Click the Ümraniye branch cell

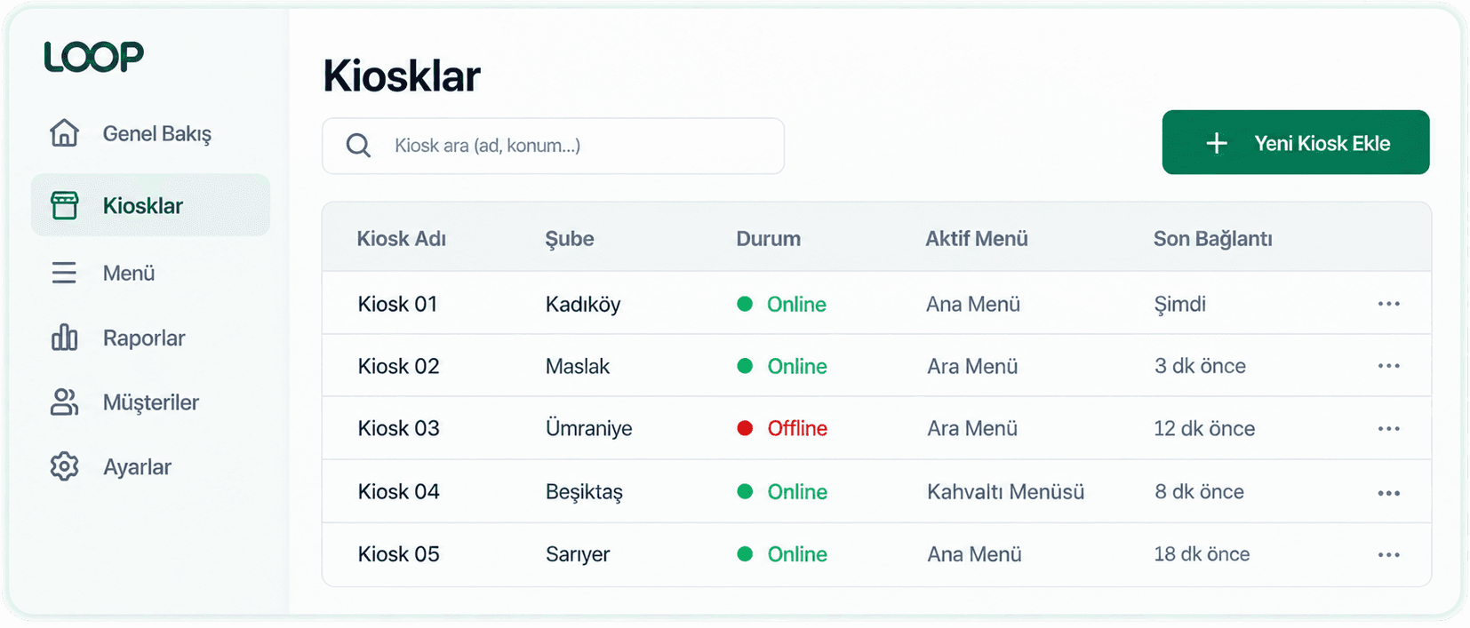[x=589, y=428]
